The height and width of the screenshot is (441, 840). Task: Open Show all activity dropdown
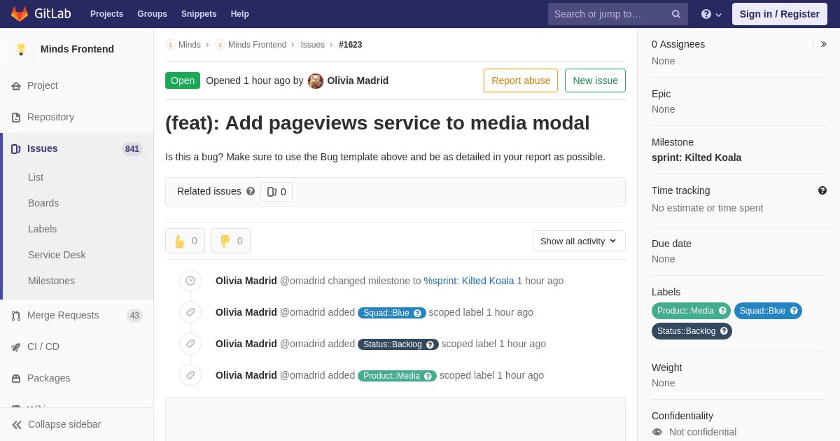579,241
